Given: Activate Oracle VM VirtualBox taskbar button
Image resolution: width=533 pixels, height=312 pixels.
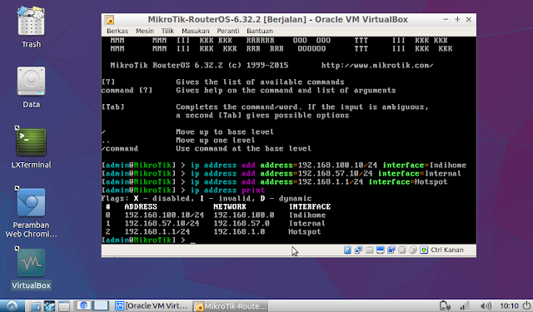Looking at the screenshot, I should pos(152,306).
